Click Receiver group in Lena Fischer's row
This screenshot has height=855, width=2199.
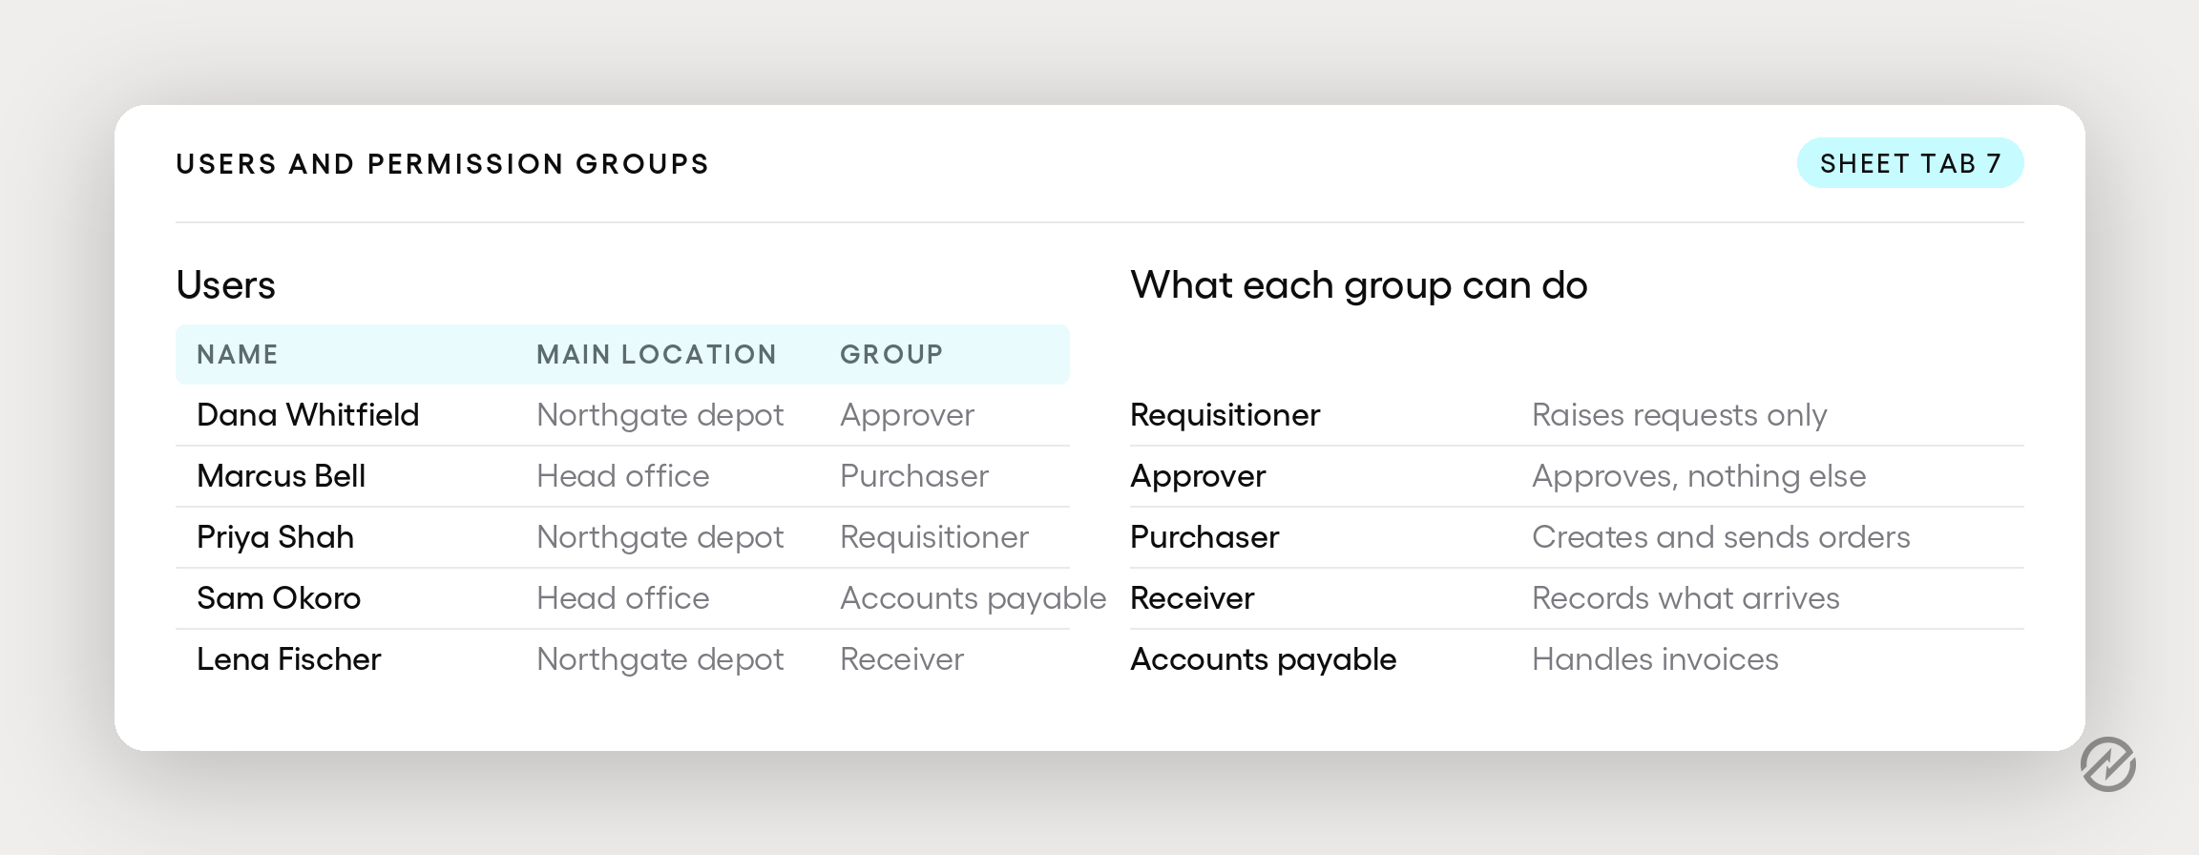[902, 659]
